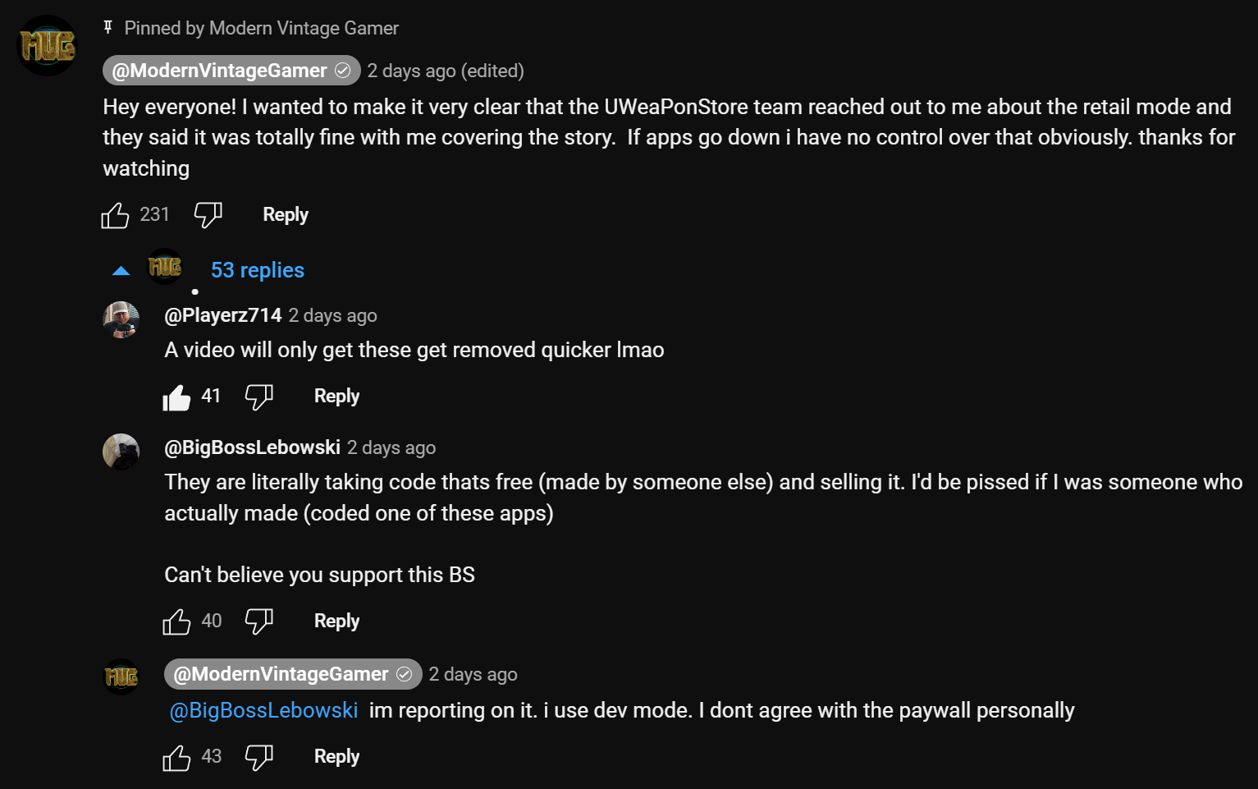Screen dimensions: 1258x789
Task: Dislike BigBossLebowski's comment
Action: pyautogui.click(x=258, y=622)
